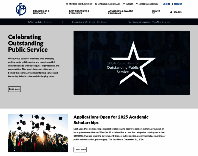The image size is (198, 156).
Task: Click the Learning Dashboard icon
Action: [96, 4]
